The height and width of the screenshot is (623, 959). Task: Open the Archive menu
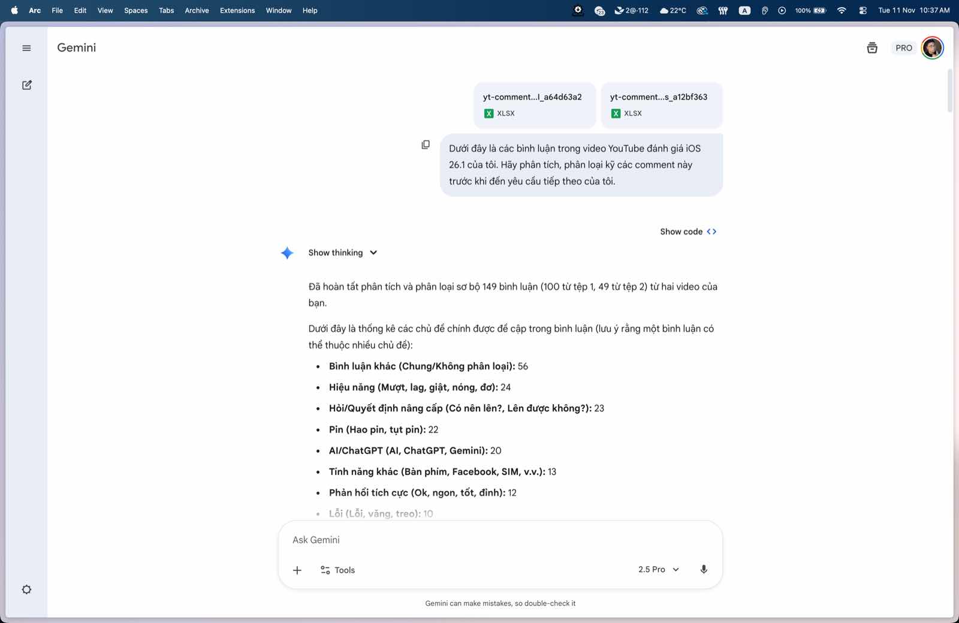click(x=197, y=10)
